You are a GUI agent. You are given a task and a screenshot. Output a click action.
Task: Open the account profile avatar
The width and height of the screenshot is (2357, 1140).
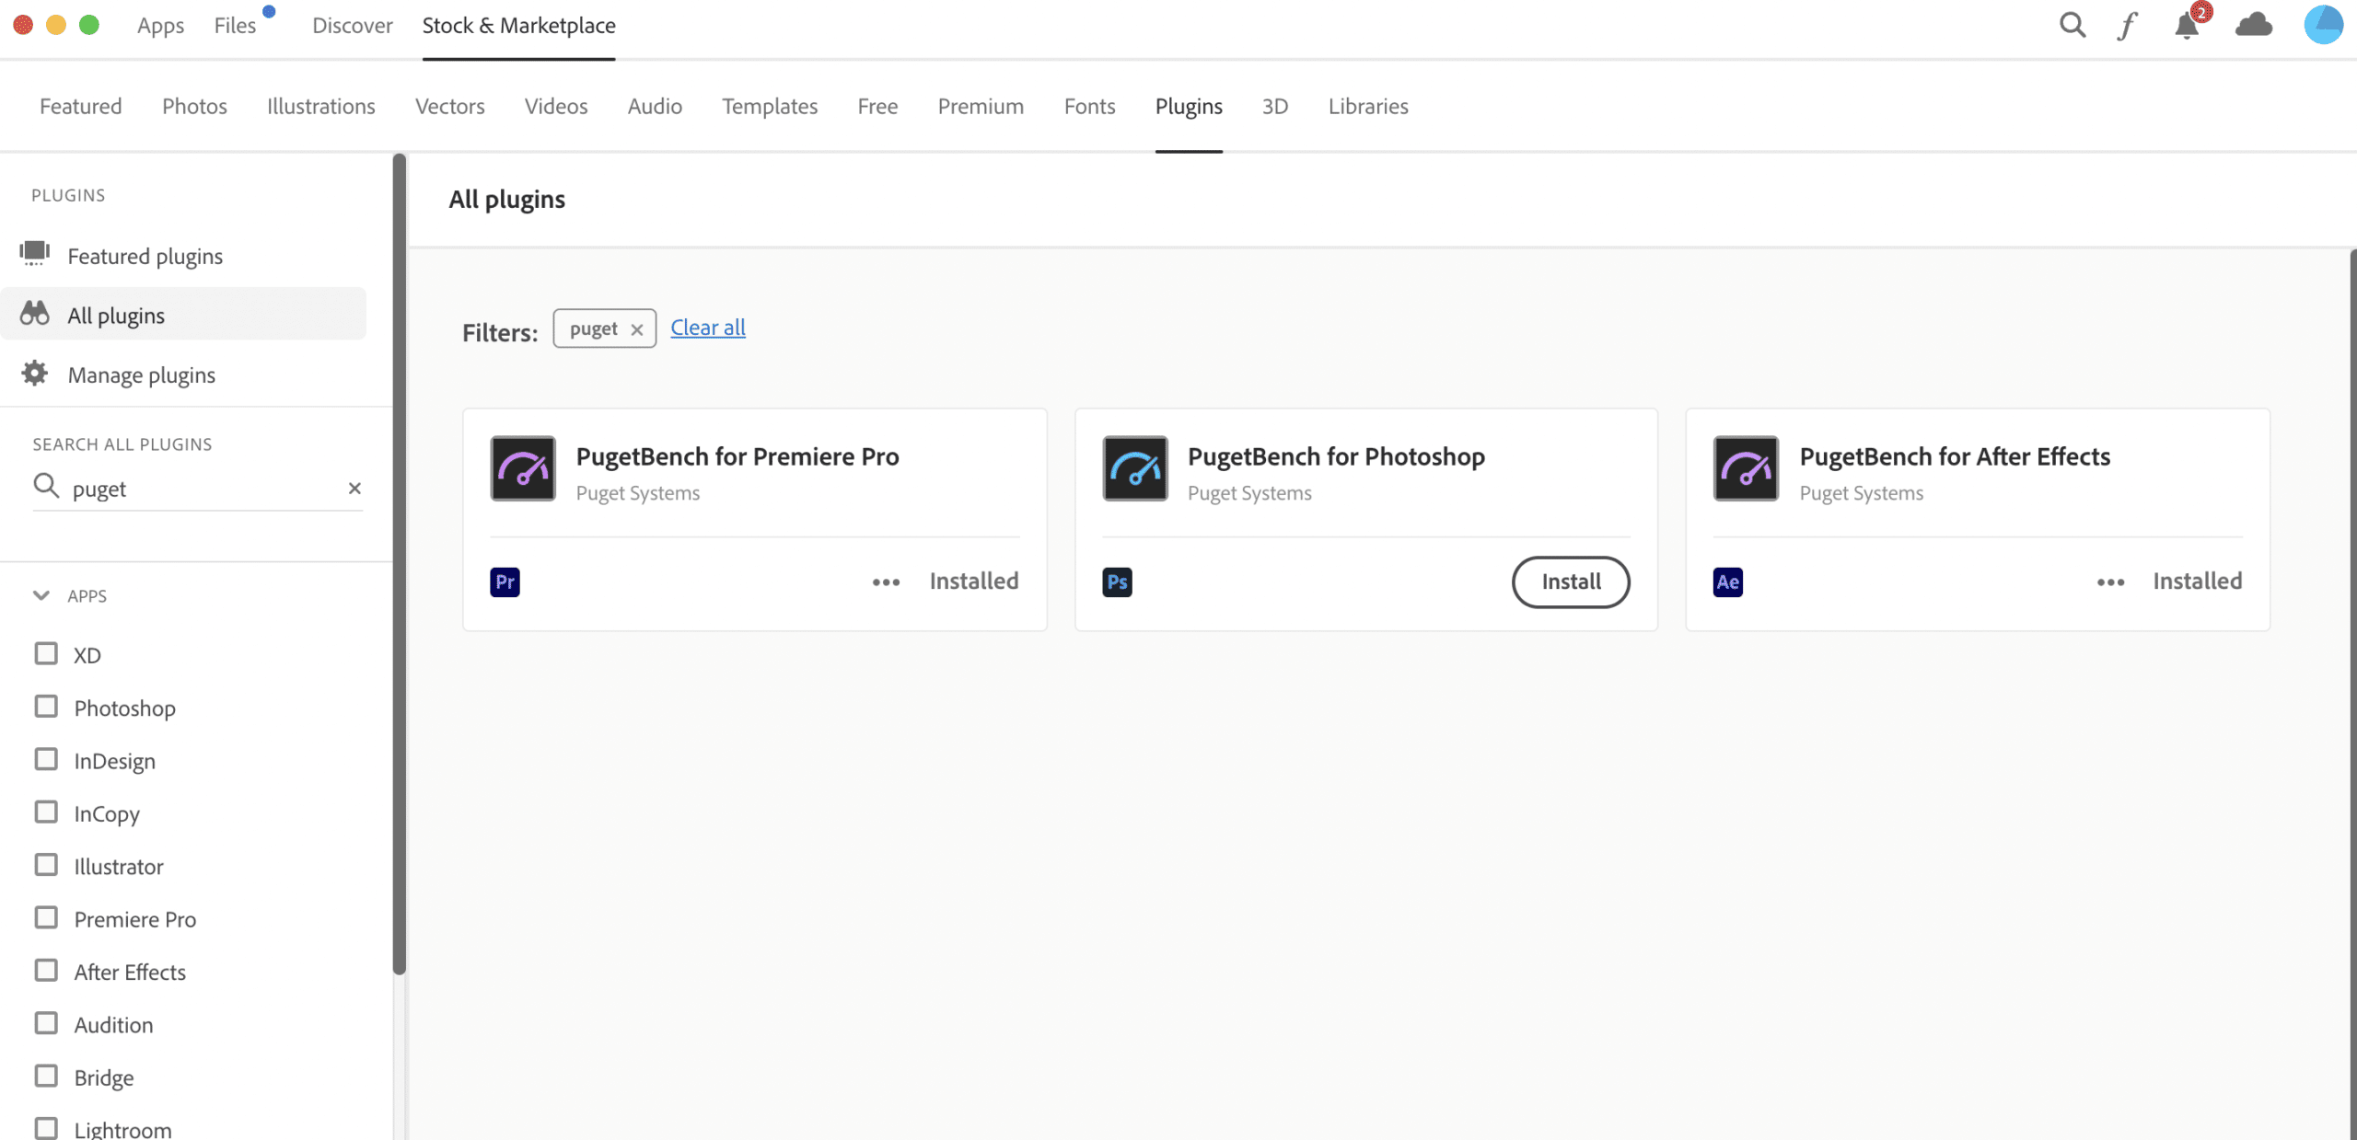(x=2323, y=25)
